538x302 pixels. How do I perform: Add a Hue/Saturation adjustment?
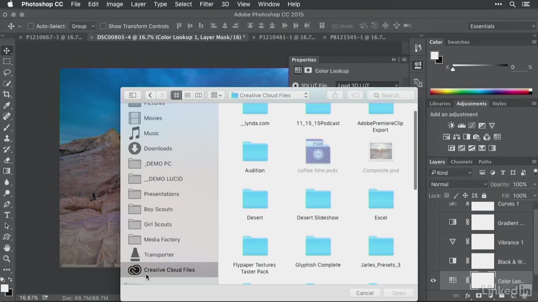(446, 137)
